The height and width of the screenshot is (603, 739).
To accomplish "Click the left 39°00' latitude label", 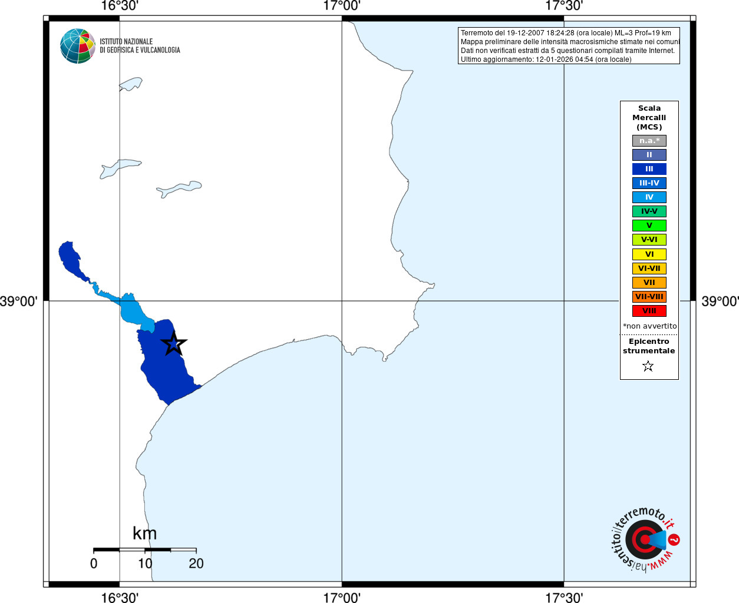I will 19,301.
